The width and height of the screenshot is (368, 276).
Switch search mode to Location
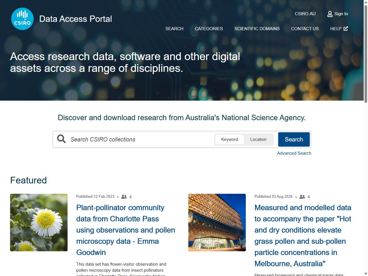(x=258, y=139)
